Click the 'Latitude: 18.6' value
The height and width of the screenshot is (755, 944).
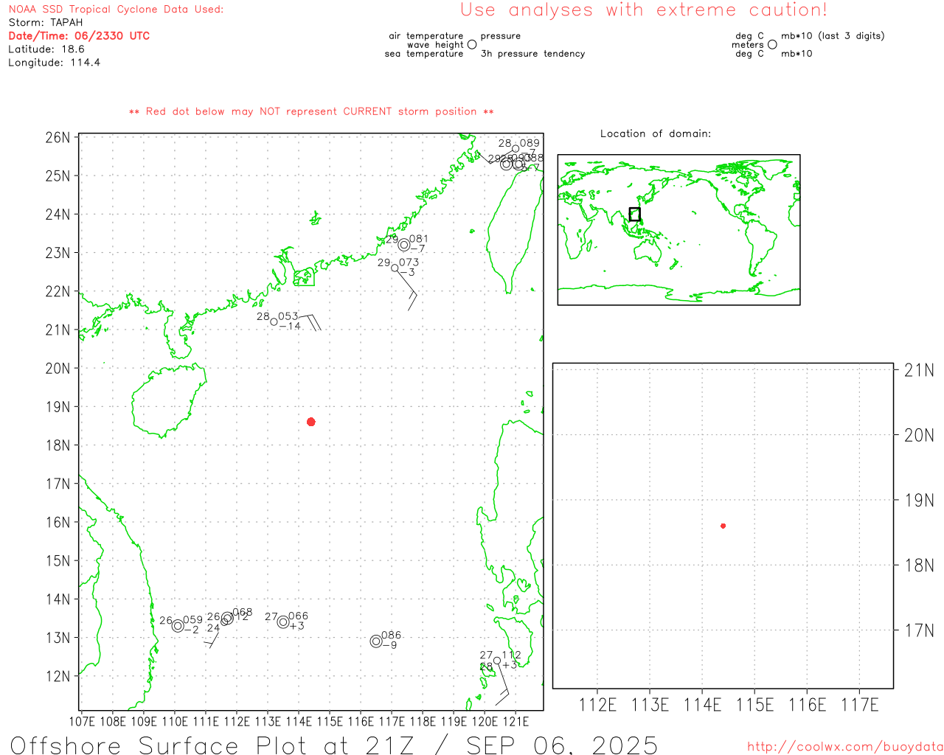pyautogui.click(x=46, y=49)
